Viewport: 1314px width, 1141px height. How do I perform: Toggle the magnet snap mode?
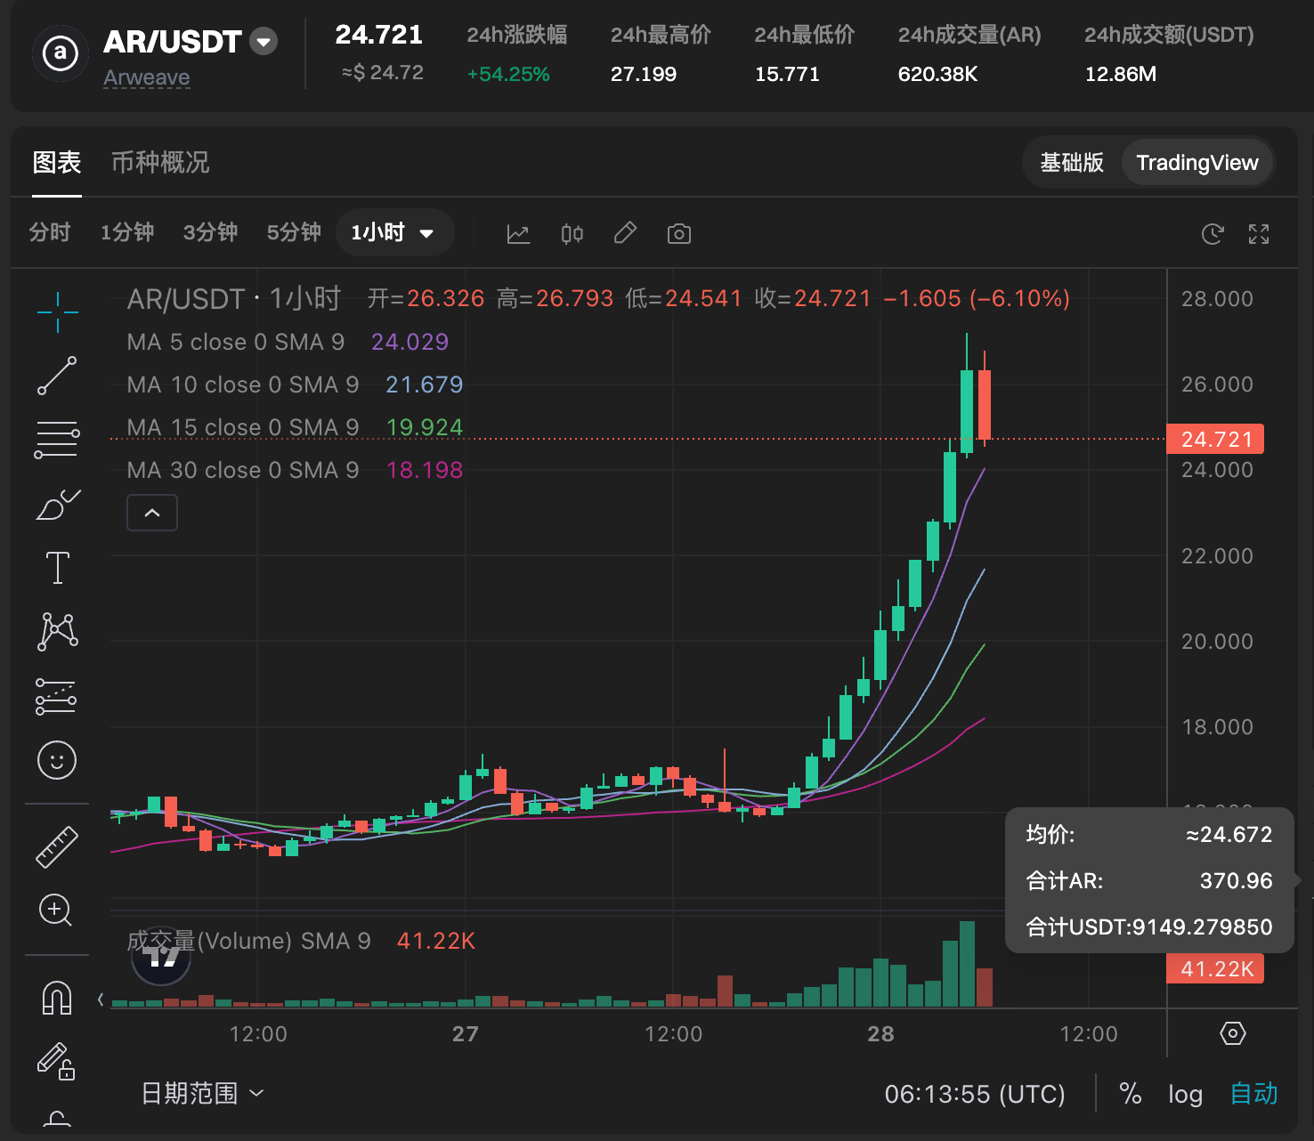(57, 998)
